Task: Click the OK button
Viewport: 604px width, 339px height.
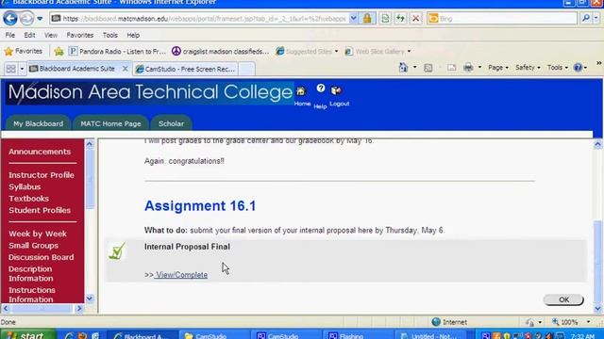Action: [x=563, y=299]
